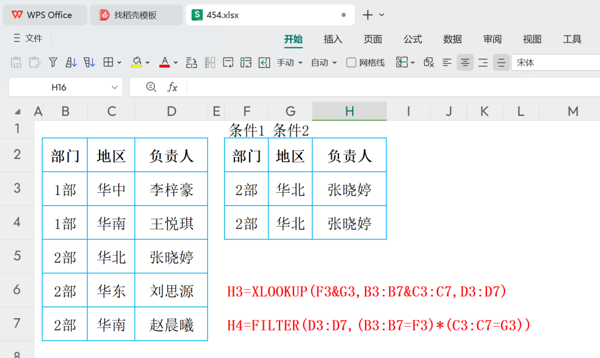Toggle the 网格线 checkbox
600x358 pixels.
[351, 62]
